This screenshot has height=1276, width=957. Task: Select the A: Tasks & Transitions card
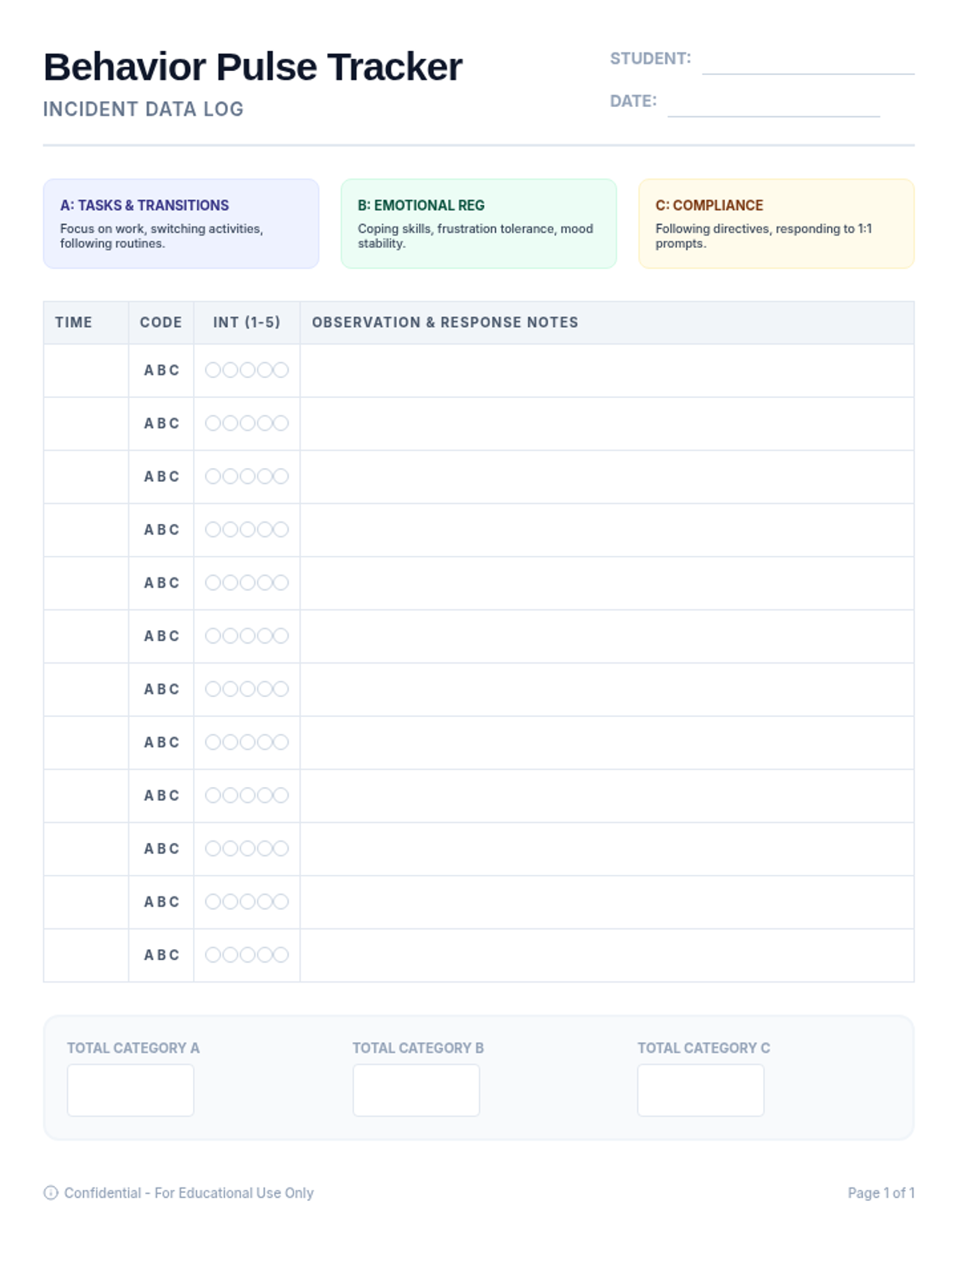(181, 223)
